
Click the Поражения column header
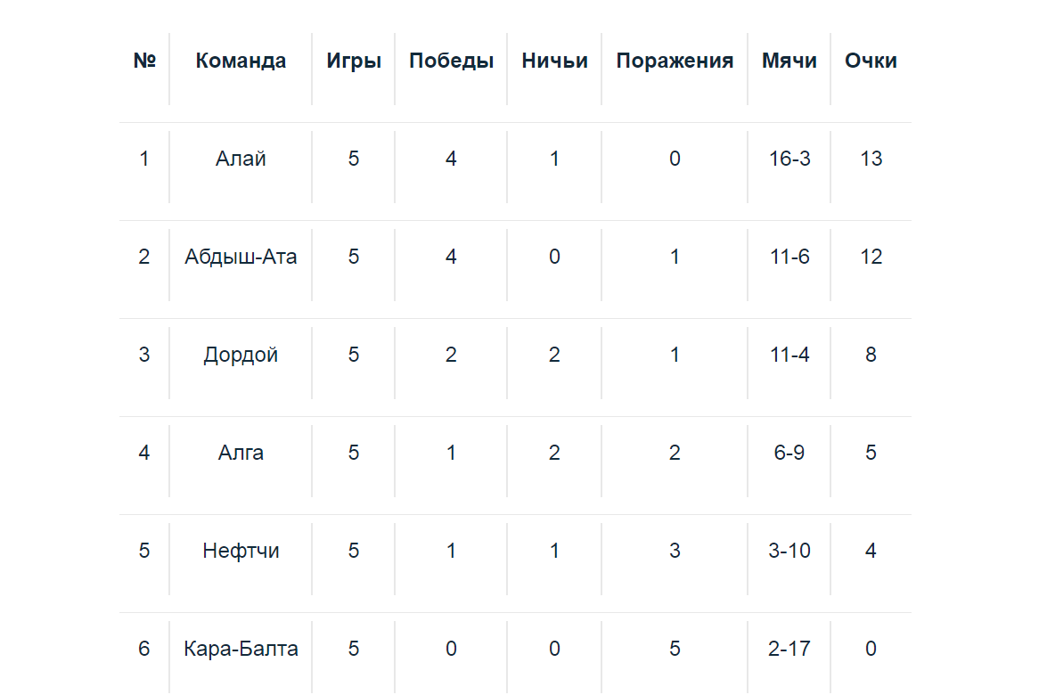point(675,61)
